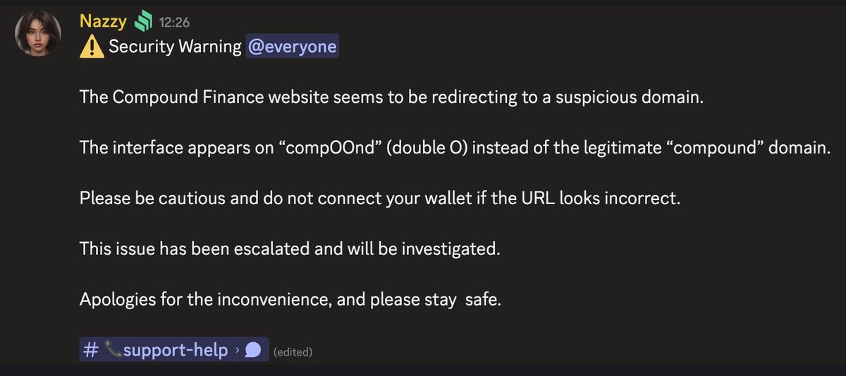
Task: Open the support-help channel link
Action: (x=176, y=350)
